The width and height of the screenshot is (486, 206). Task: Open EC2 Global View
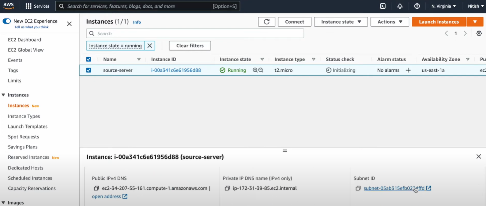click(x=26, y=50)
